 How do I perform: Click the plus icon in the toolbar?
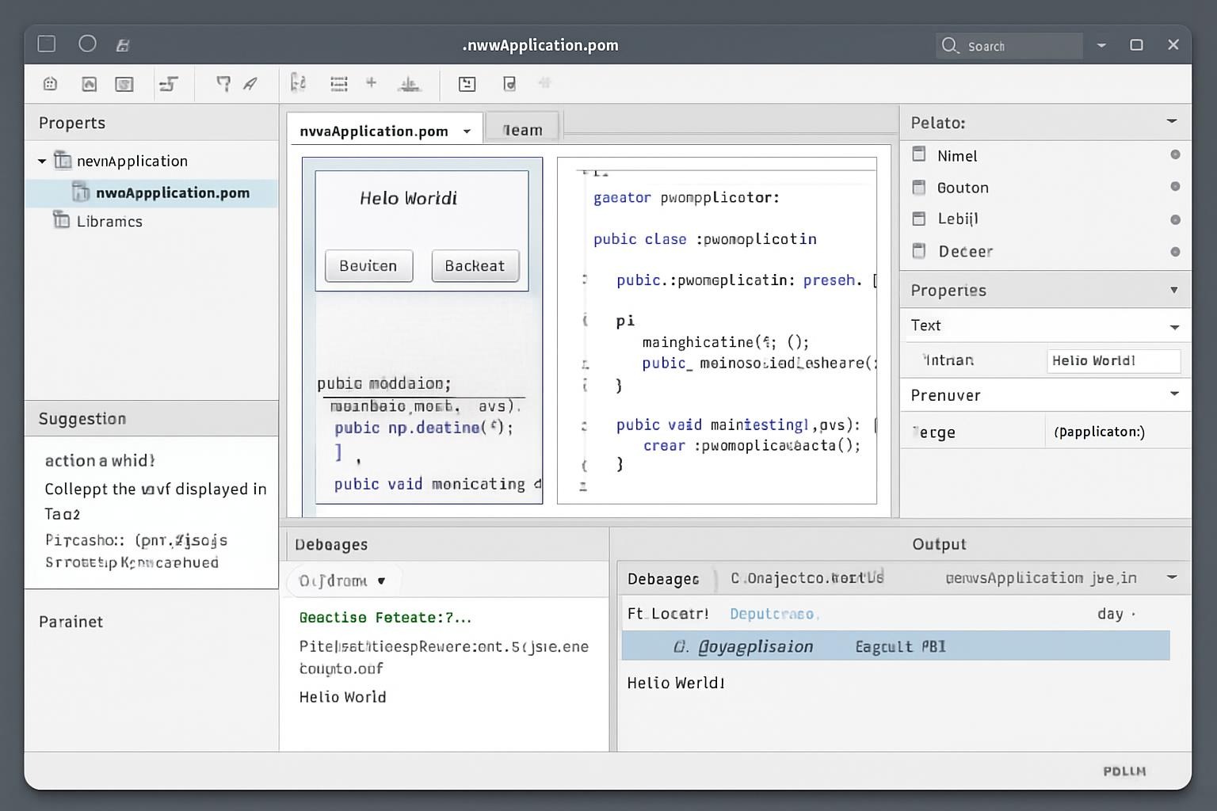coord(371,82)
